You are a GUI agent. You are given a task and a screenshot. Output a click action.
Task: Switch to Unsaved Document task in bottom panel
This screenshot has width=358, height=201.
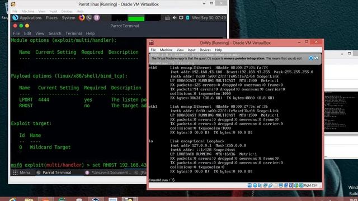[109, 173]
